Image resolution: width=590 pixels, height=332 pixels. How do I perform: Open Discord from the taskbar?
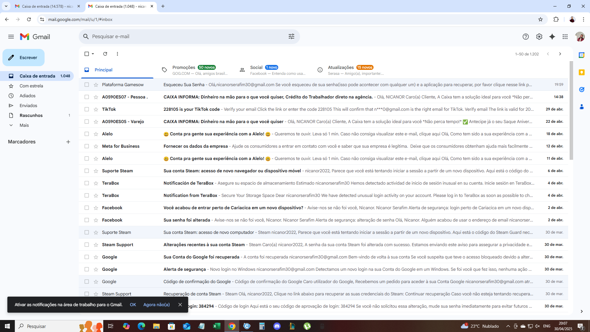coord(277,326)
